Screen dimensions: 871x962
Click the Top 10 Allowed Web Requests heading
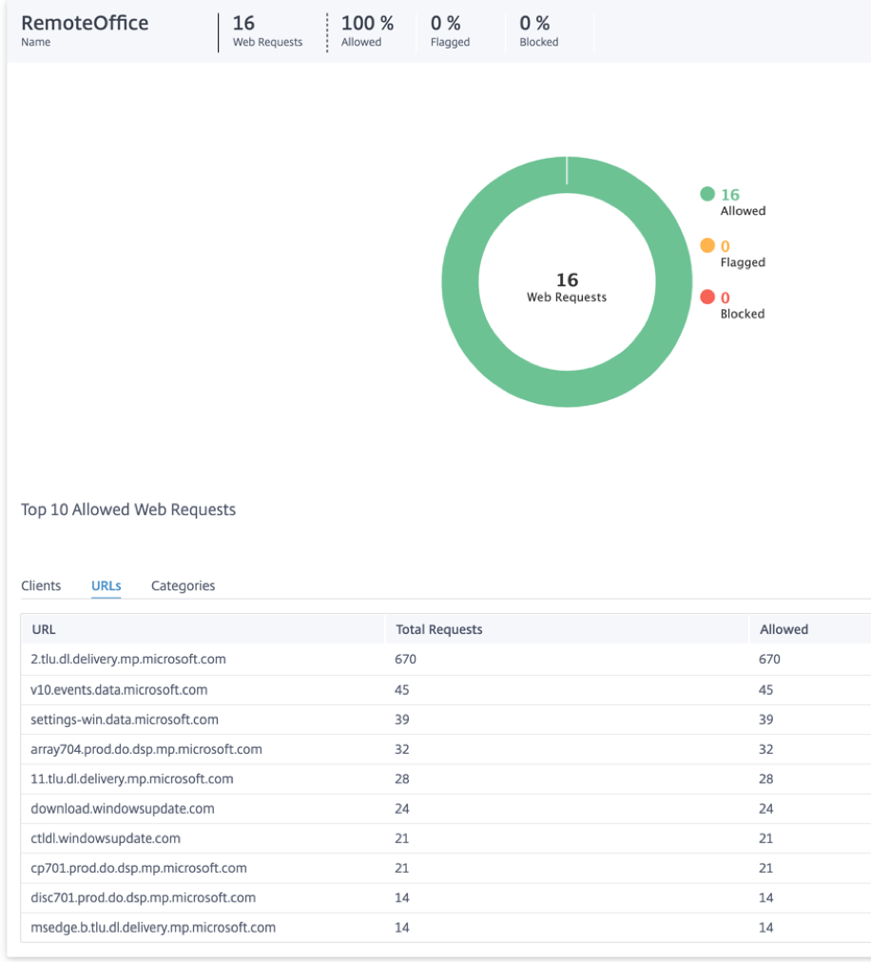coord(128,510)
